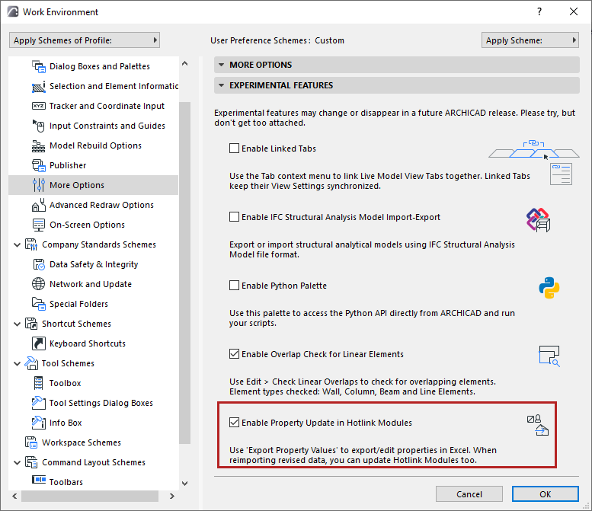Click the Model Rebuild Options brick icon
The height and width of the screenshot is (511, 592).
[x=39, y=145]
